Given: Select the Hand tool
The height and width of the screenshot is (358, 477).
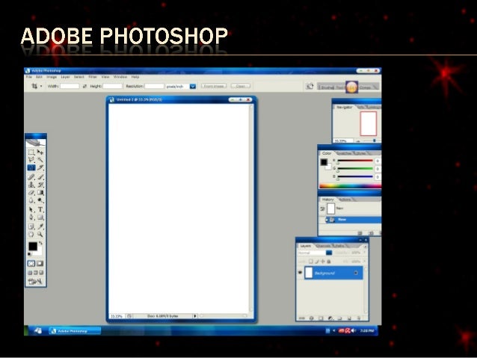Looking at the screenshot, I should pos(31,234).
